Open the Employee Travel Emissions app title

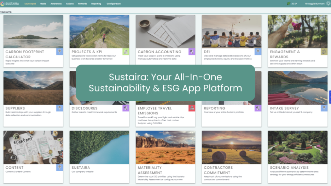coord(155,111)
